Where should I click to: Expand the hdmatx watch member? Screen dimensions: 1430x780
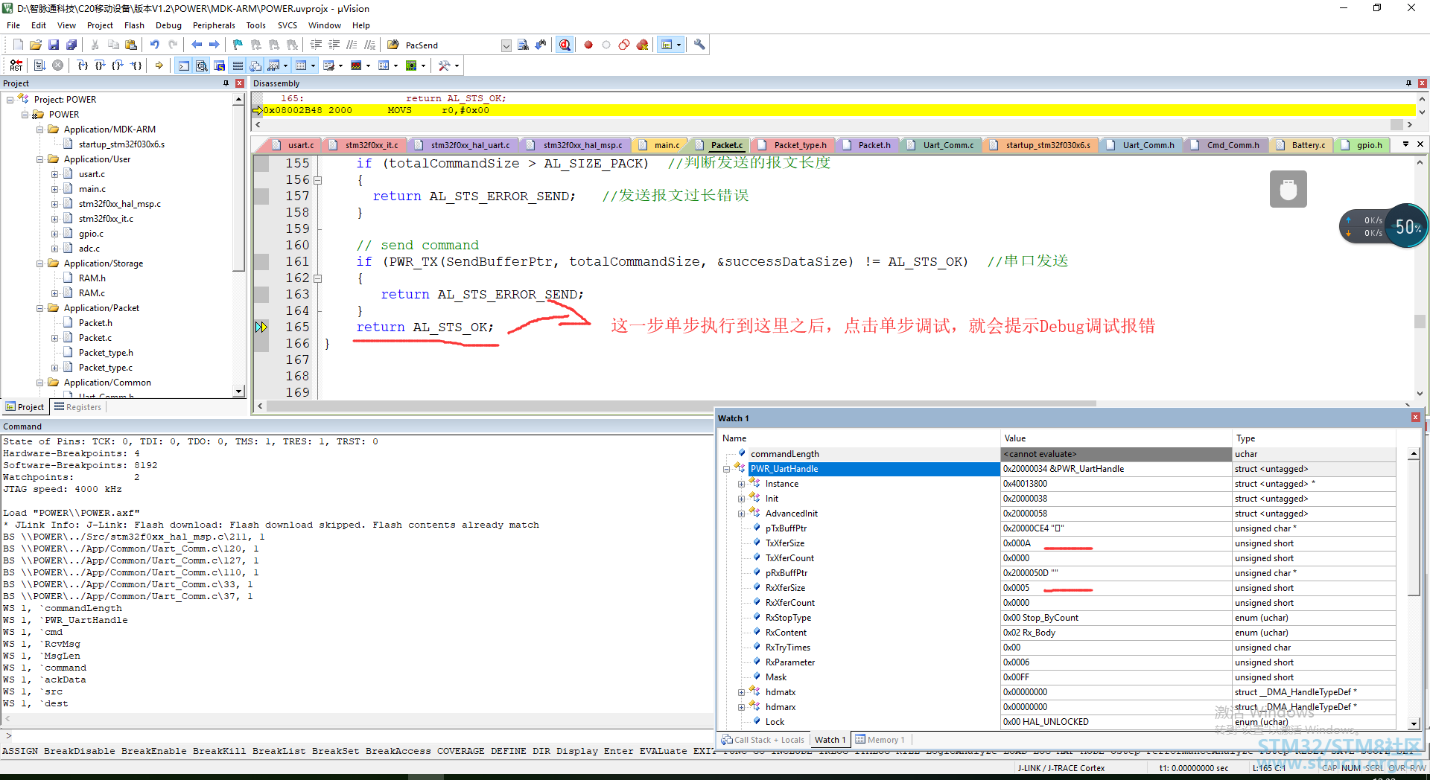[741, 692]
